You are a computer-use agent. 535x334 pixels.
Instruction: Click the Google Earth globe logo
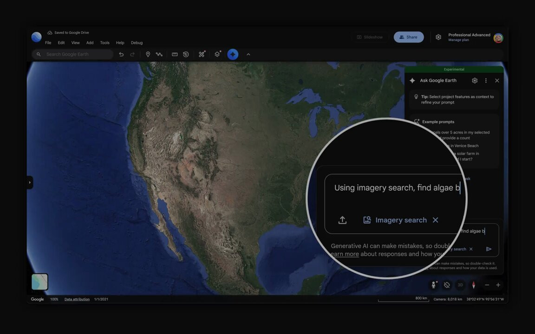(x=37, y=37)
